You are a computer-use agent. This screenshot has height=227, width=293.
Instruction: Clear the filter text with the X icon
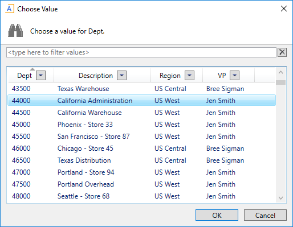tap(282, 52)
